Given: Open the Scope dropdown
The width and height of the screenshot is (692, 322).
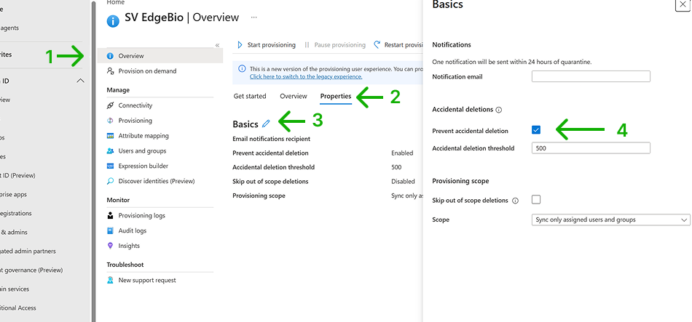Looking at the screenshot, I should tap(611, 220).
